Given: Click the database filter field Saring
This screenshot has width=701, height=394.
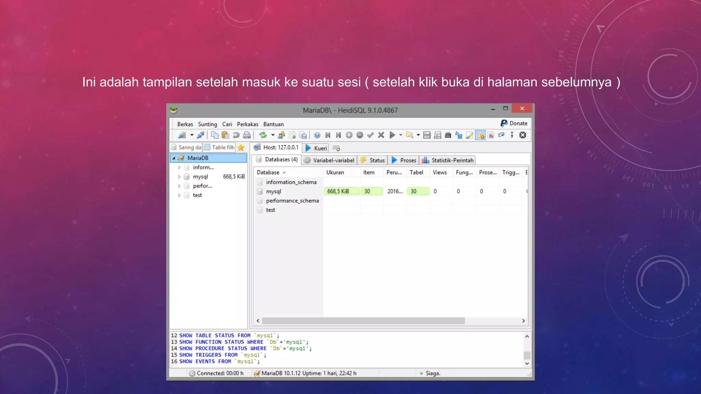Looking at the screenshot, I should click(186, 147).
